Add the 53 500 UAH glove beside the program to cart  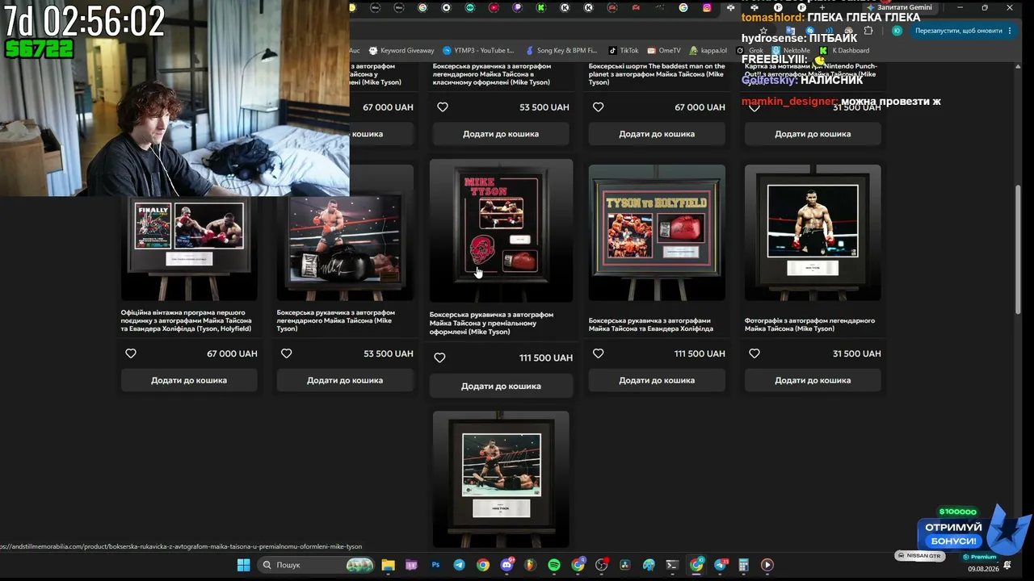[345, 380]
